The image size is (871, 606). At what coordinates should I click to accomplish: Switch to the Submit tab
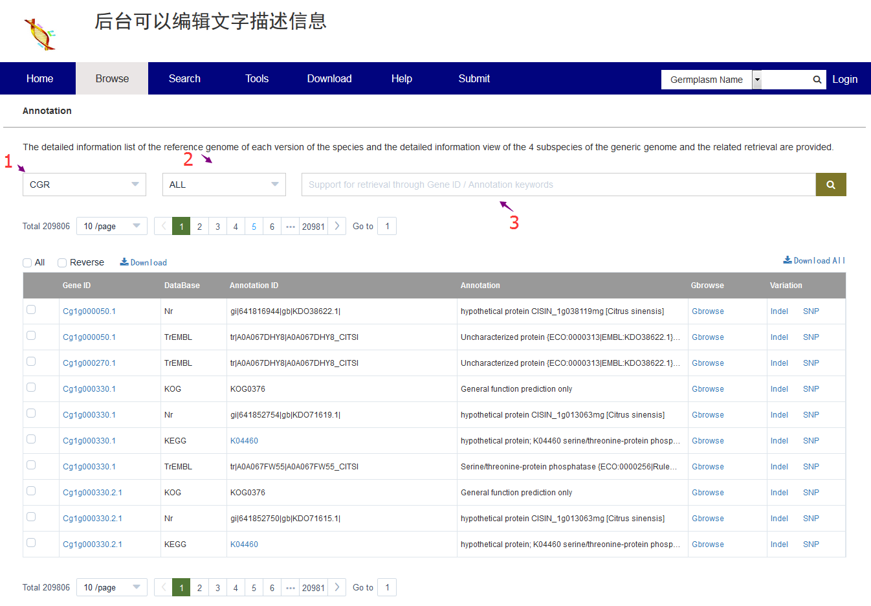click(474, 78)
